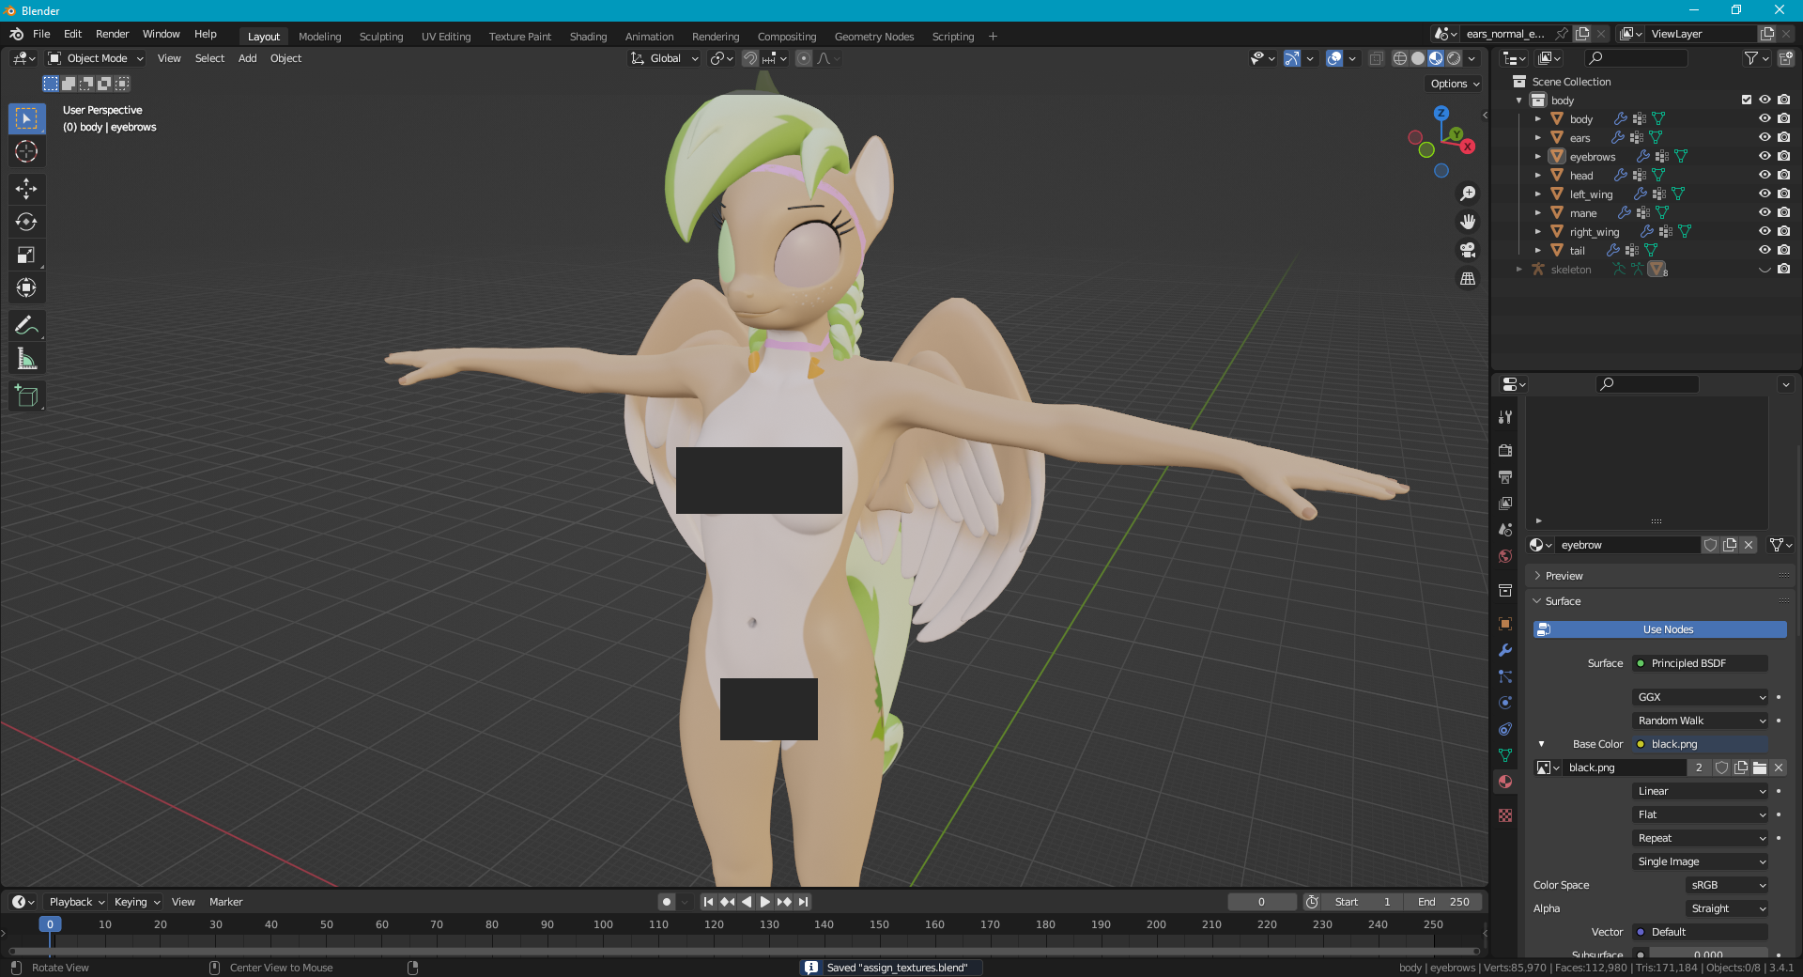Jump to the end frame
1803x977 pixels.
tap(803, 902)
